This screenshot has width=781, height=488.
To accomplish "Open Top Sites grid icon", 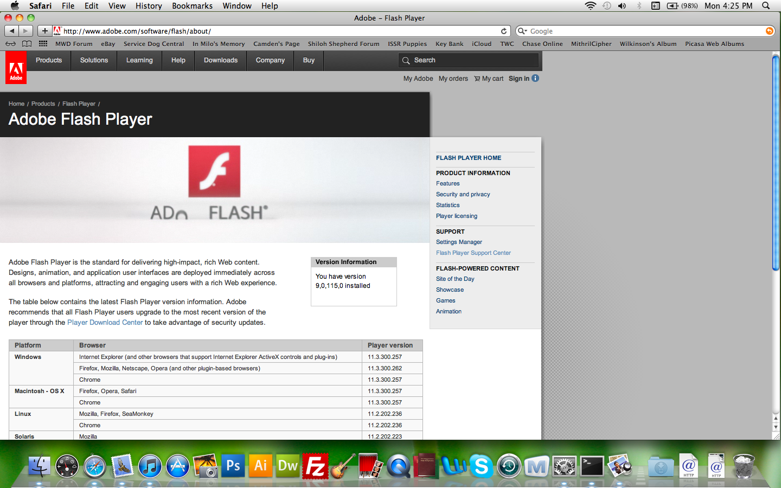I will 43,44.
